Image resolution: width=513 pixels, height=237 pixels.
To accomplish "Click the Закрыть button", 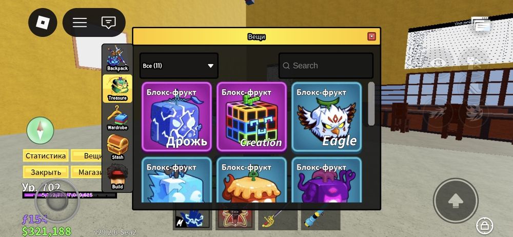I will point(46,172).
